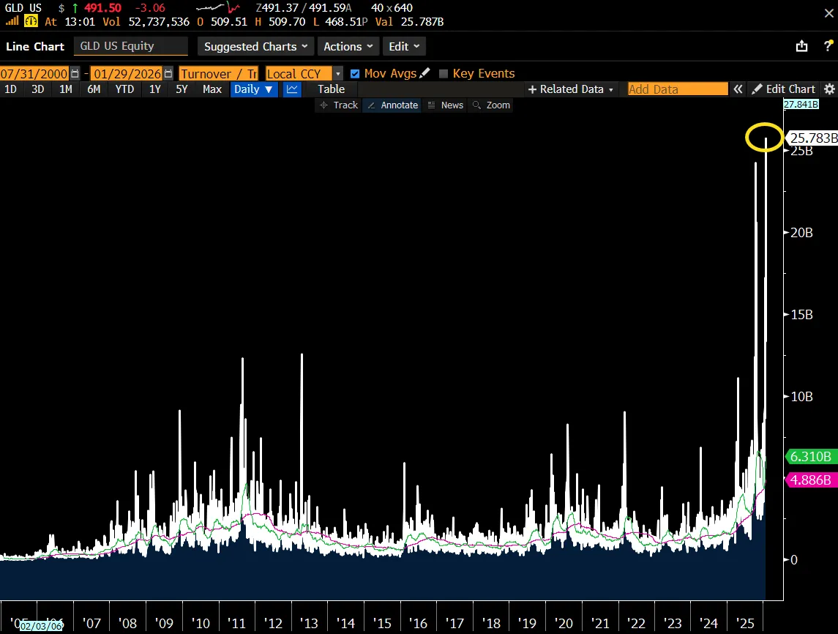Expand the Suggested Charts dropdown
Image resolution: width=838 pixels, height=634 pixels.
255,46
